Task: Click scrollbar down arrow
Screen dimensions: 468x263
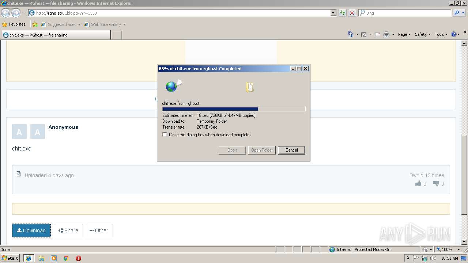Action: [465, 242]
